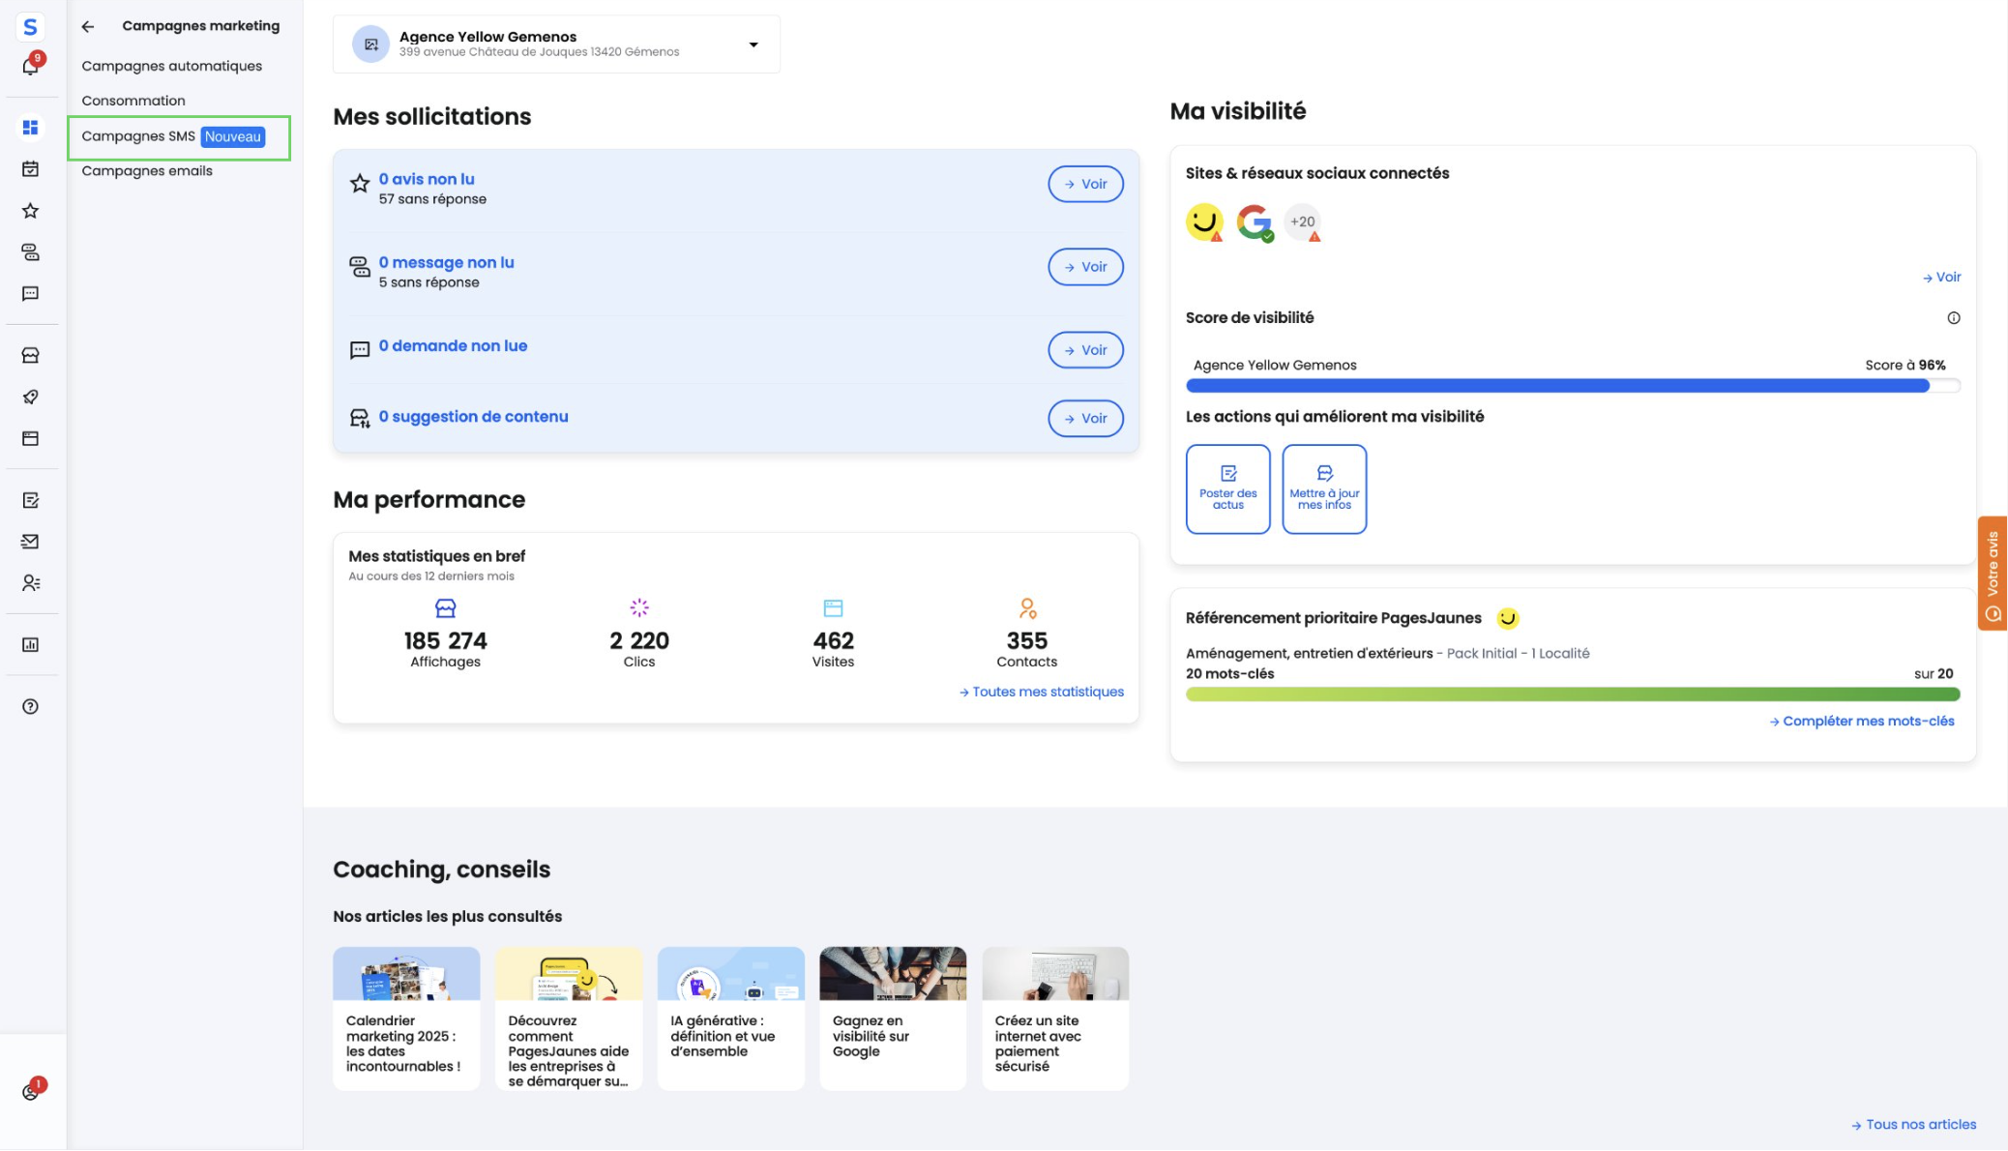The image size is (2008, 1151).
Task: Open Créez un site internet article card
Action: coord(1055,1018)
